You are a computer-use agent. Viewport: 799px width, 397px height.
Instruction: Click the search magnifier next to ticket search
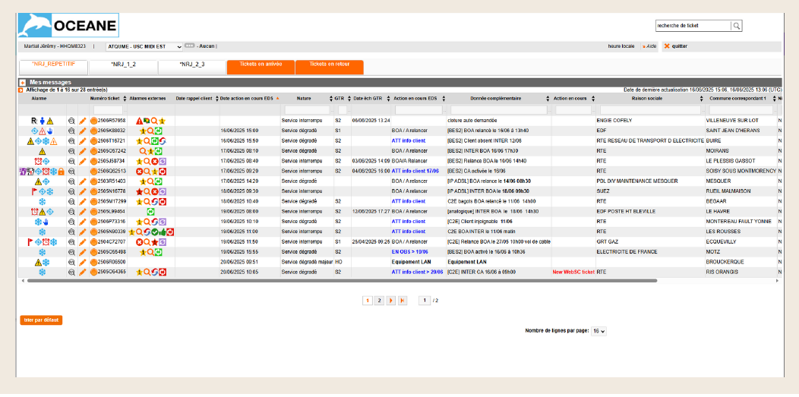click(736, 26)
